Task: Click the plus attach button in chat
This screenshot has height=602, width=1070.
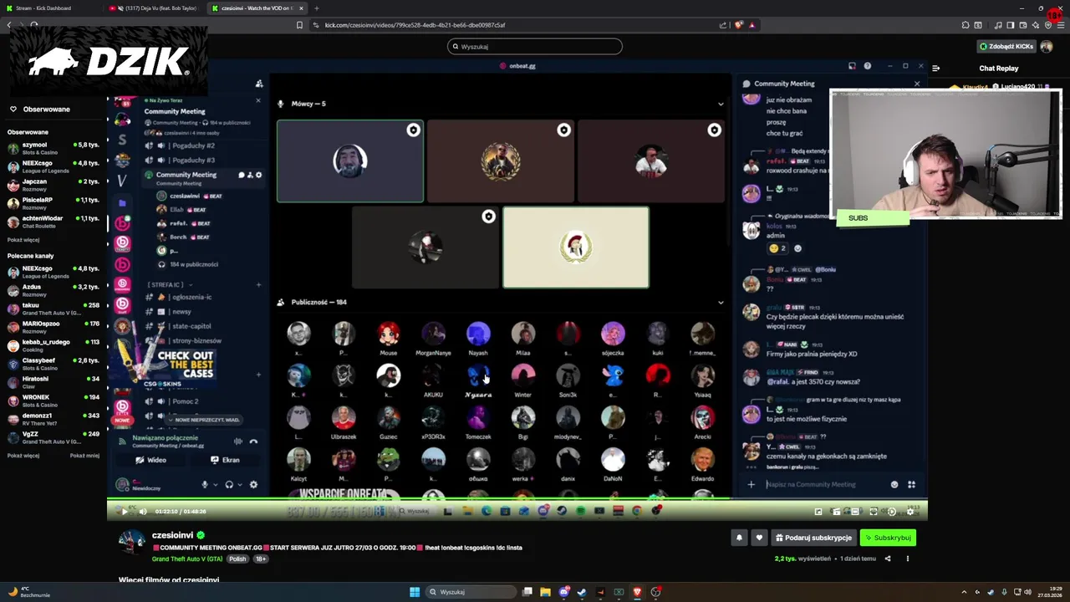Action: pyautogui.click(x=751, y=484)
